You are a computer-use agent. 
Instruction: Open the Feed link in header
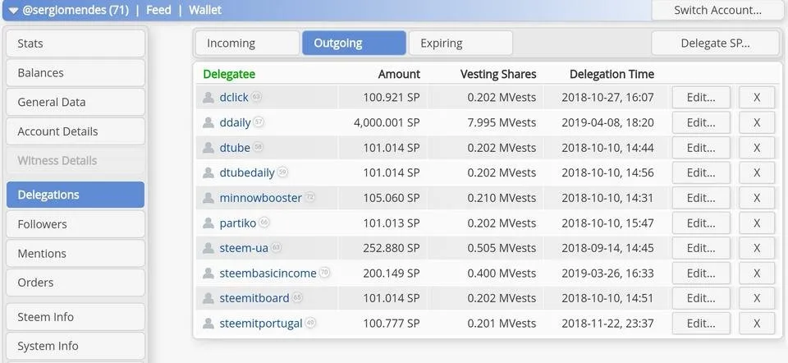[x=158, y=10]
